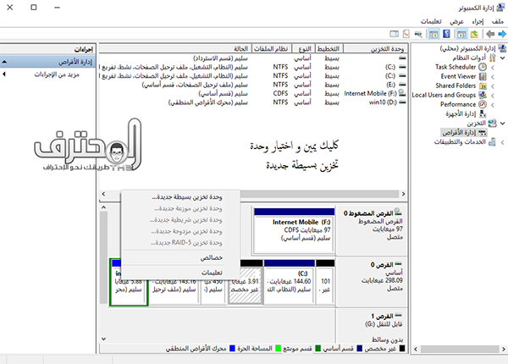Open the ملف (File) menu

coord(497,20)
